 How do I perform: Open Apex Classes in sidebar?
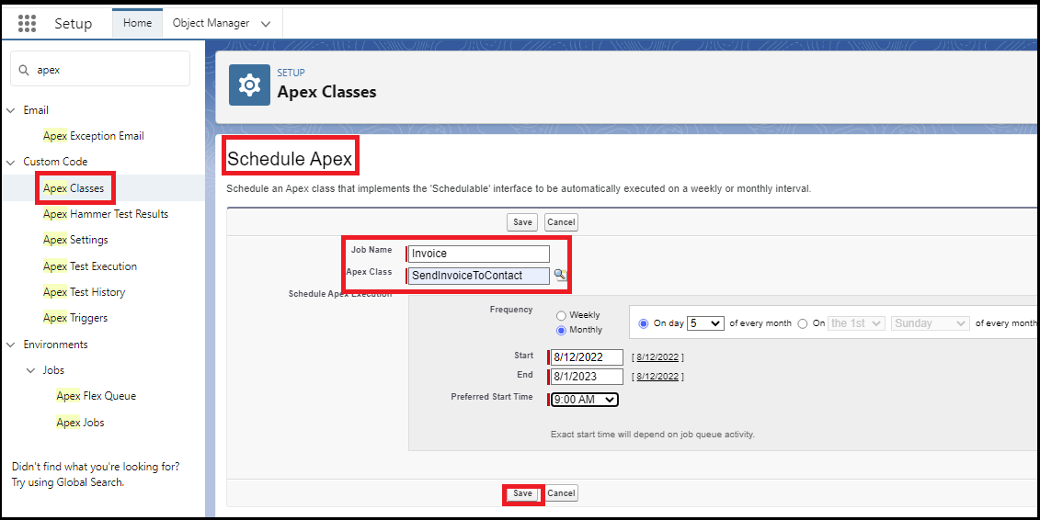74,188
